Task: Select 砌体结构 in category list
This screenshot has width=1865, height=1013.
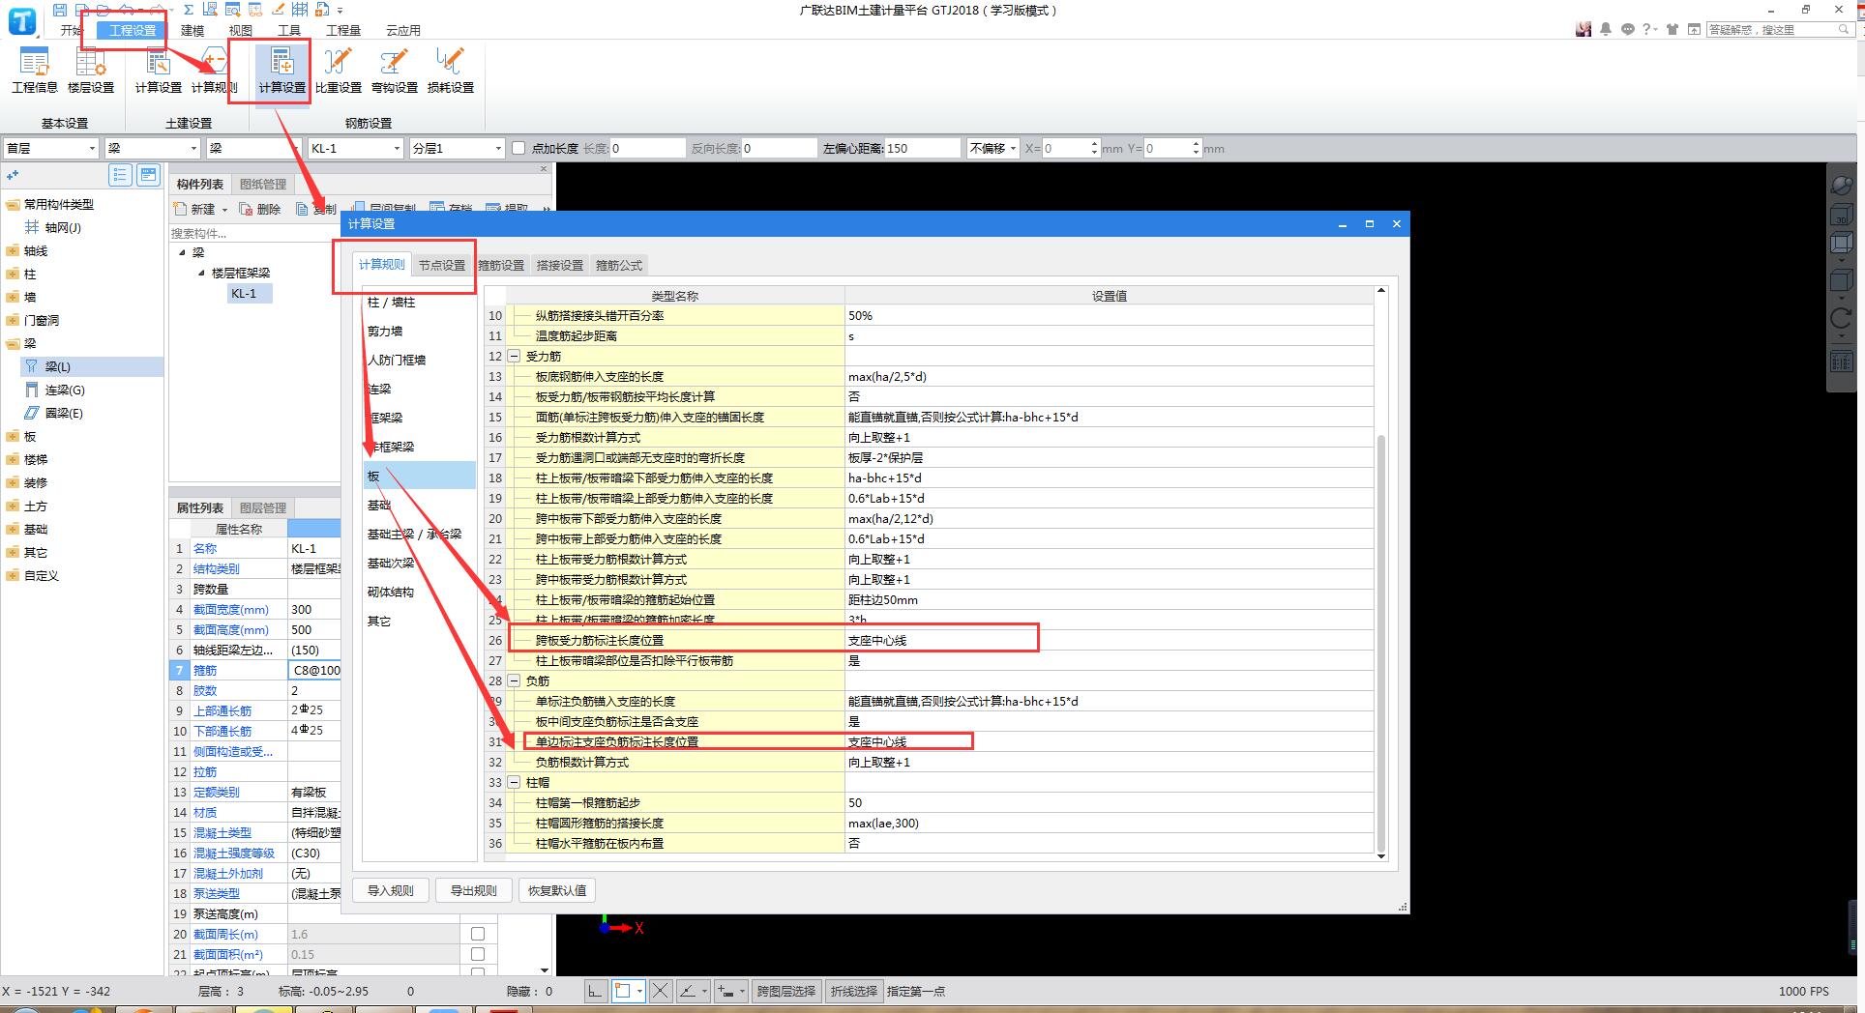Action: [391, 592]
